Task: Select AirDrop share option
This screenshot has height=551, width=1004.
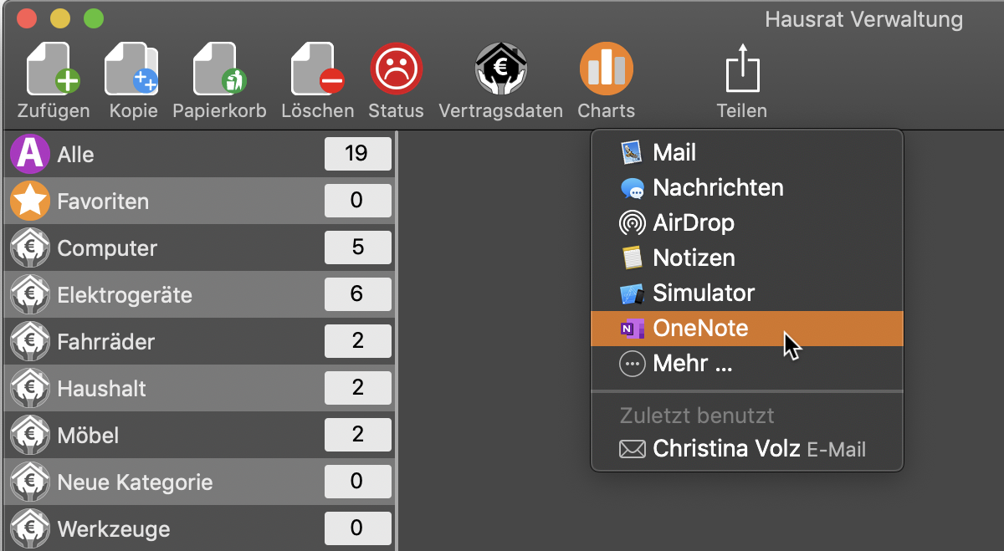Action: tap(747, 223)
